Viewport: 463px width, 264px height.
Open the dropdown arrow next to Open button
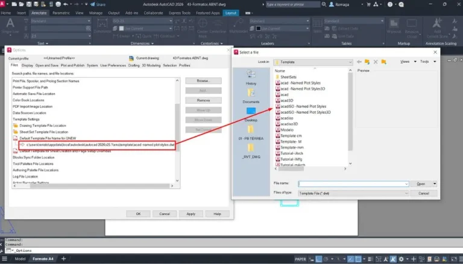[x=435, y=184]
